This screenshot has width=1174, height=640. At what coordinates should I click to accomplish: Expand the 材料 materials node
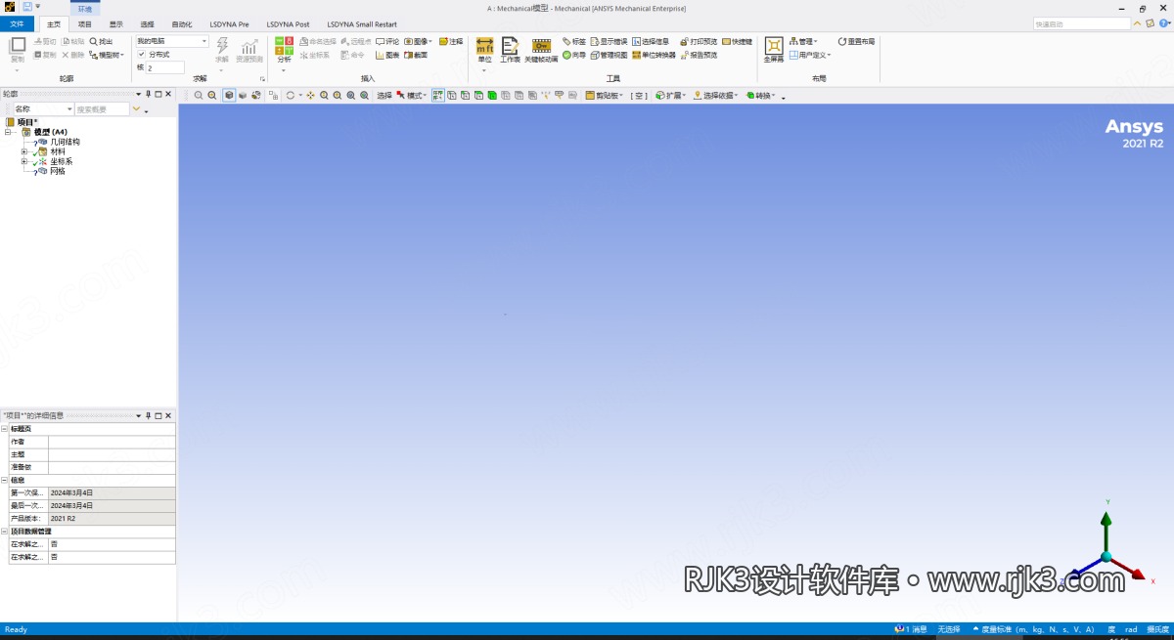(24, 151)
